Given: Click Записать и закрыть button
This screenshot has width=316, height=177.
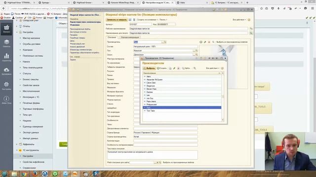Looking at the screenshot, I should pyautogui.click(x=117, y=20).
